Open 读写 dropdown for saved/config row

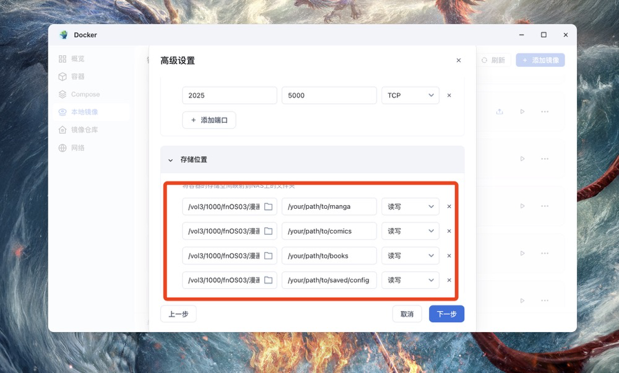(410, 280)
